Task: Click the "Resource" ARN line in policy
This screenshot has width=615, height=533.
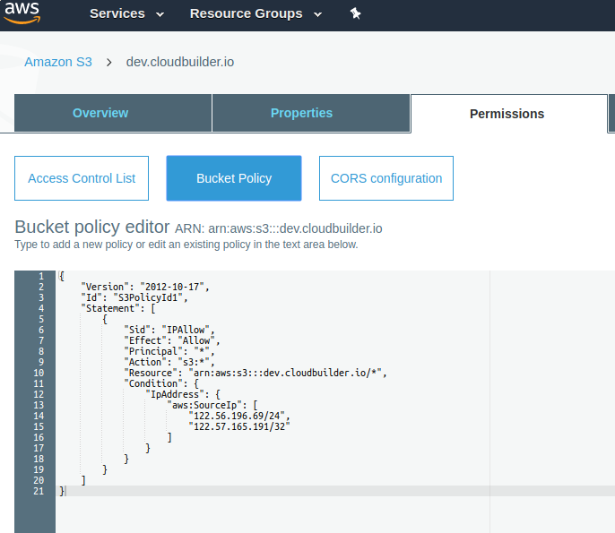Action: tap(256, 373)
